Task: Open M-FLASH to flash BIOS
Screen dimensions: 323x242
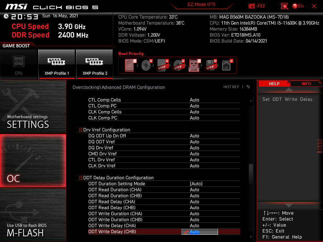Action: click(x=33, y=215)
